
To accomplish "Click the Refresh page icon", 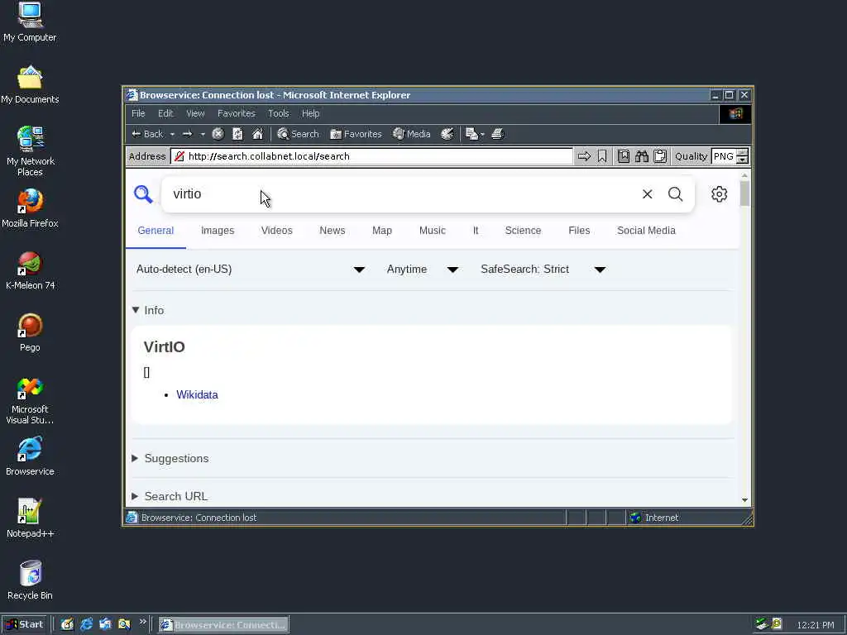I will [237, 134].
